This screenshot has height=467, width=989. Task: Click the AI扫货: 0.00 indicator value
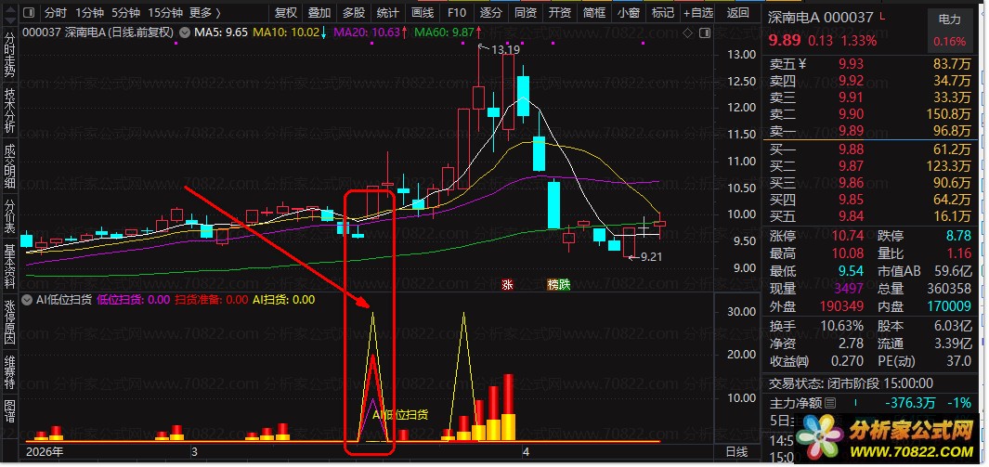pyautogui.click(x=283, y=300)
